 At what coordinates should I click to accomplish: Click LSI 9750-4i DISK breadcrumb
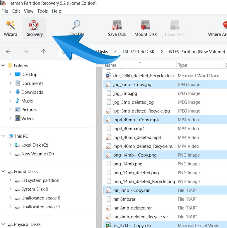[139, 52]
